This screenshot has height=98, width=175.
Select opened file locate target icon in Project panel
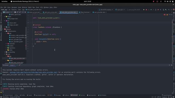[15, 12]
